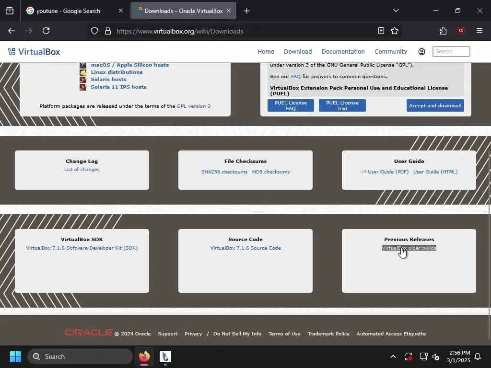Click the VirtualBox logo in header
Screen dimensions: 491x368
tap(34, 52)
